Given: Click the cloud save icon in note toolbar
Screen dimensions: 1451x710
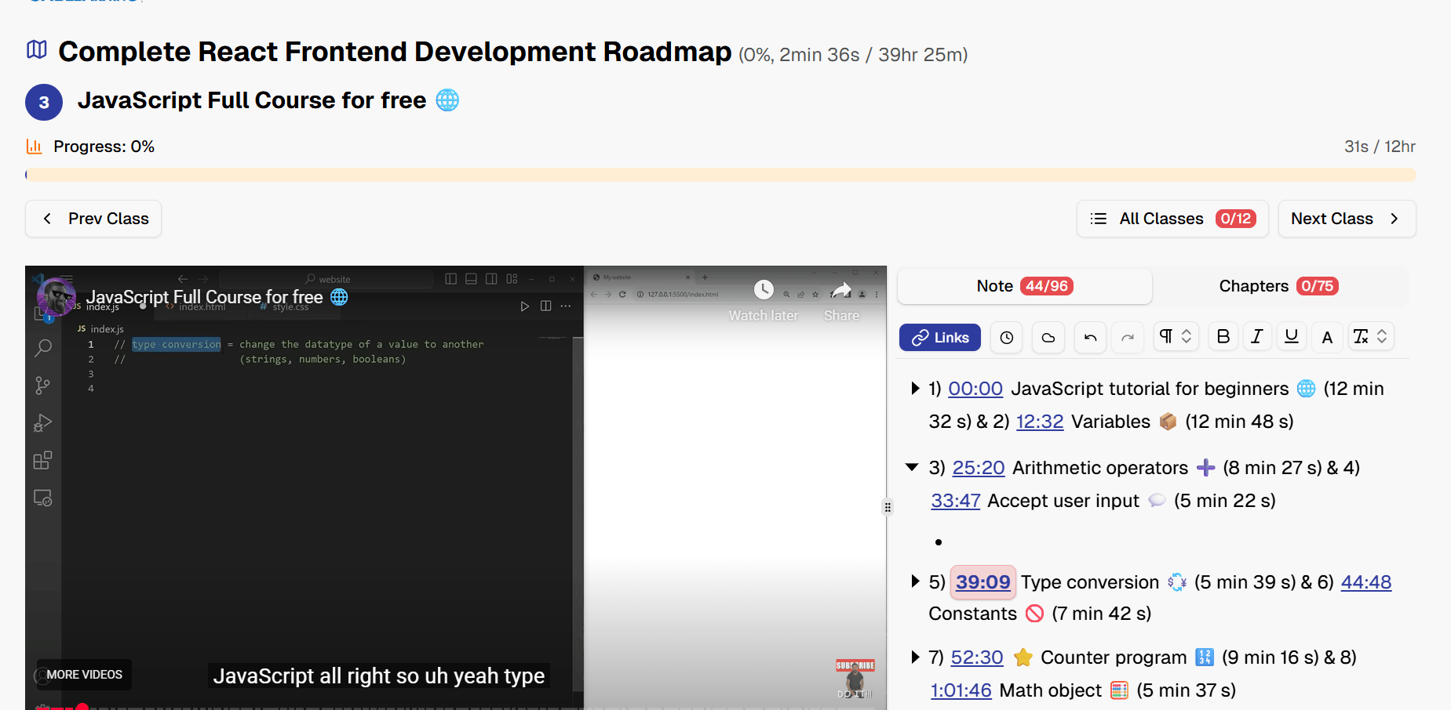Looking at the screenshot, I should coord(1048,338).
